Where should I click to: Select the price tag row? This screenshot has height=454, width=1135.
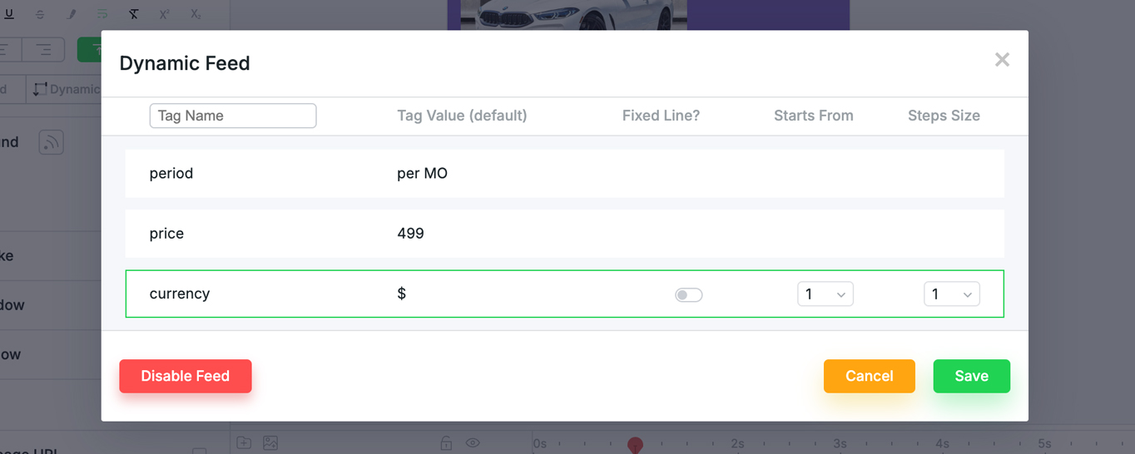click(564, 234)
